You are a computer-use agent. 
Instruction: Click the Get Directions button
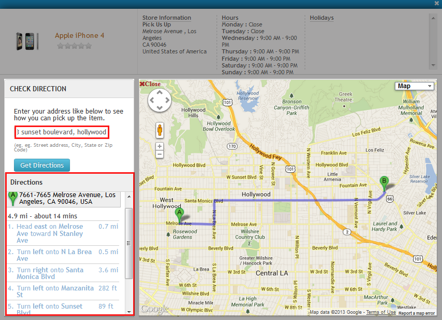pyautogui.click(x=42, y=165)
